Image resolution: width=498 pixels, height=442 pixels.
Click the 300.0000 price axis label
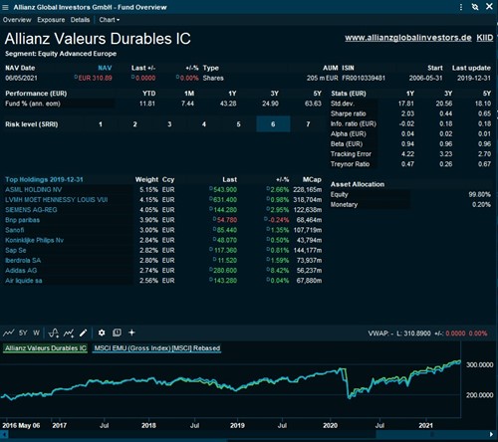coord(479,364)
